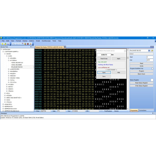Click the orange script icon in toolbar
The height and width of the screenshot is (156, 156).
(x=31, y=44)
